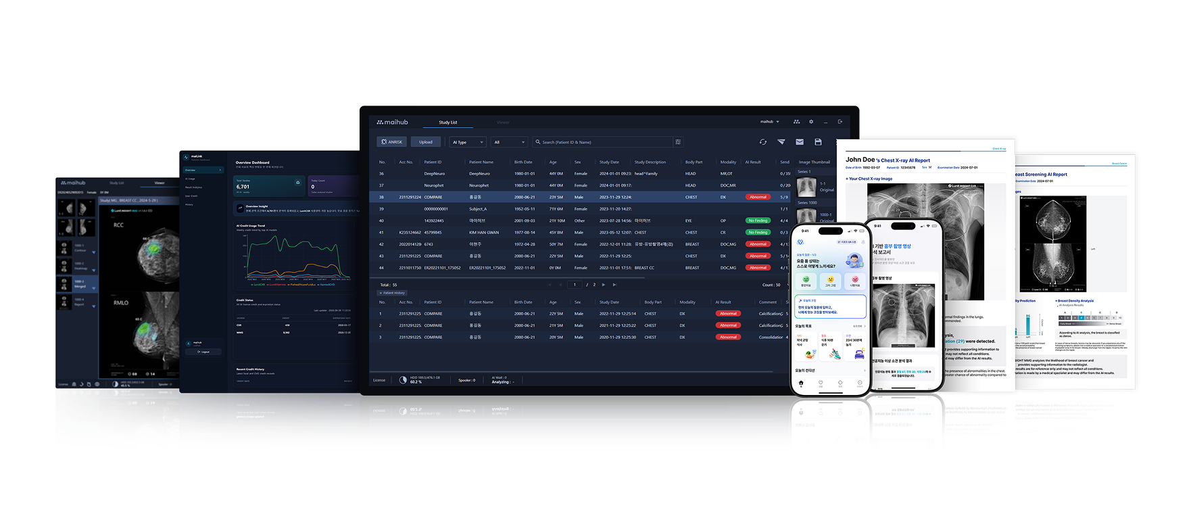Click the page number input box
Image resolution: width=1191 pixels, height=510 pixels.
(575, 285)
